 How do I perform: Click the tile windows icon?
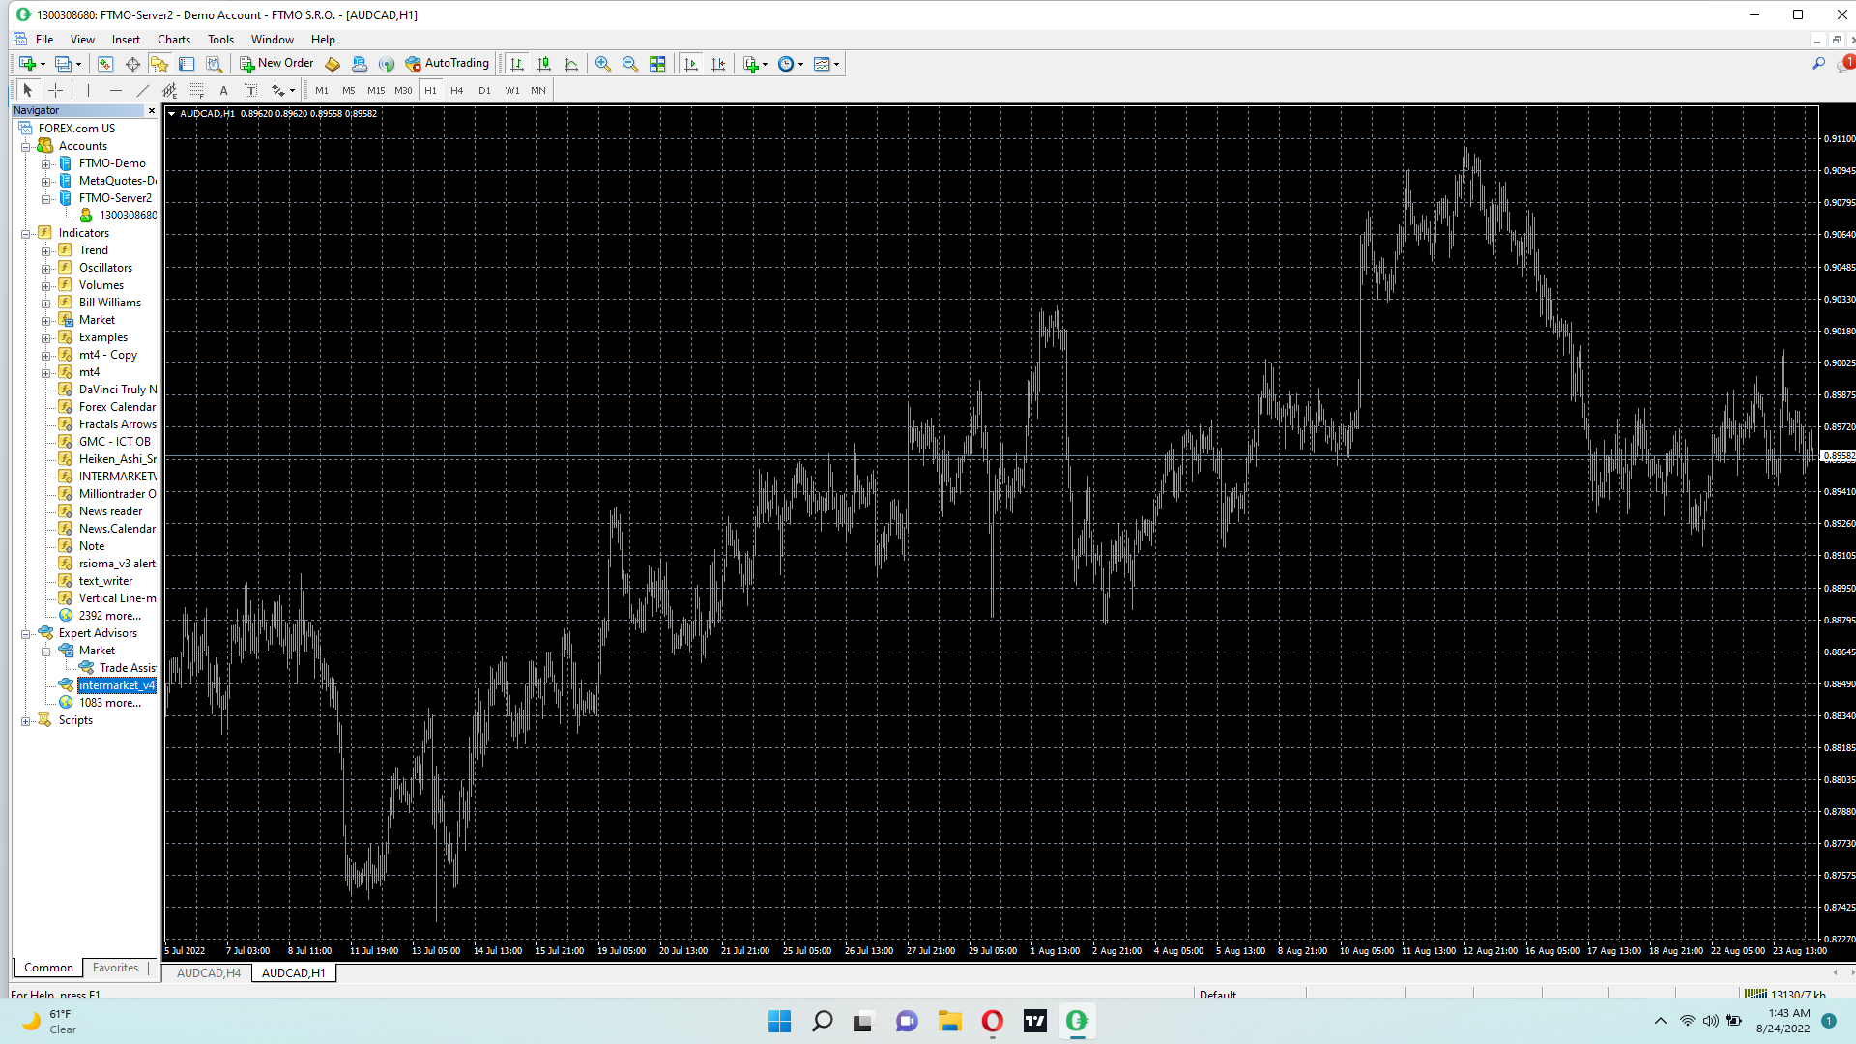point(657,64)
